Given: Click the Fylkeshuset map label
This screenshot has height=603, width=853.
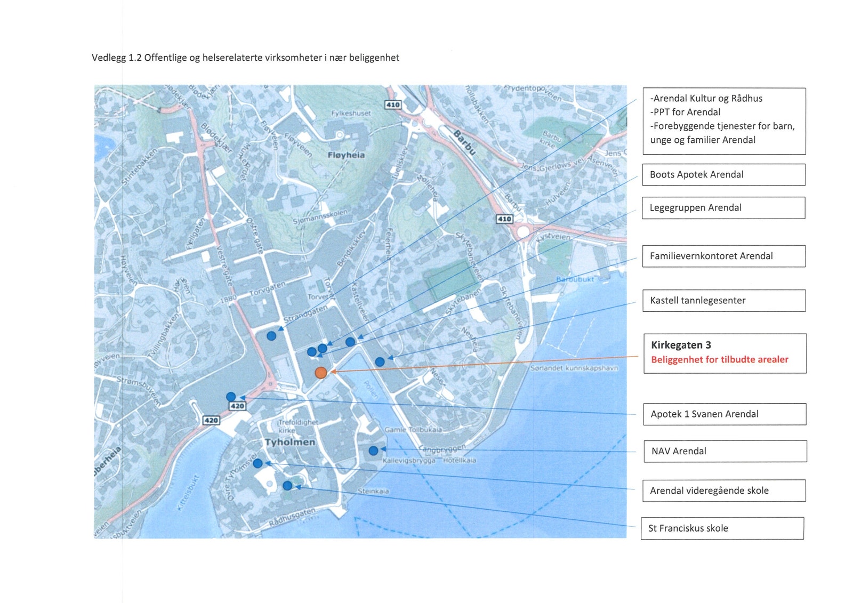Looking at the screenshot, I should pyautogui.click(x=351, y=114).
